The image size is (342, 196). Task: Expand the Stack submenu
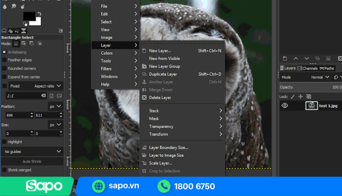[183, 111]
